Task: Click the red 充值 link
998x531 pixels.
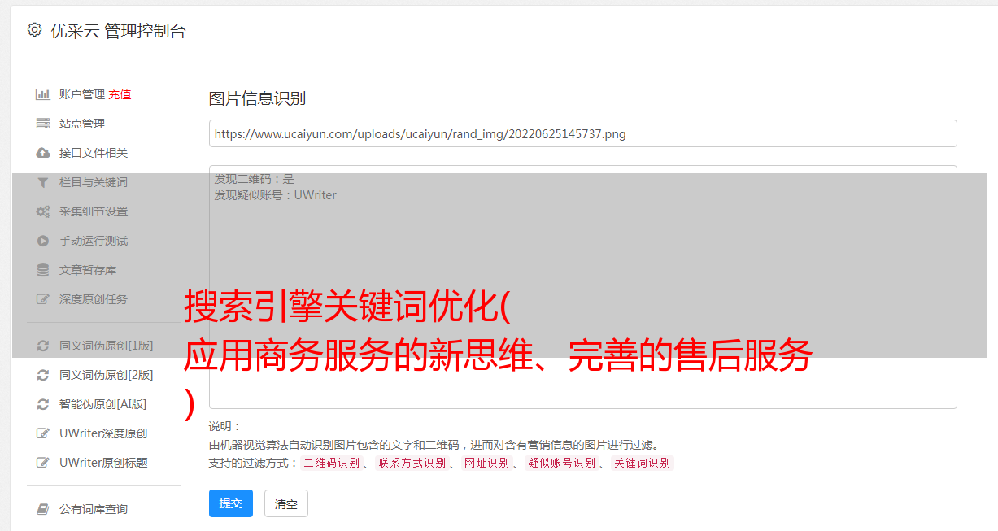Action: click(120, 94)
